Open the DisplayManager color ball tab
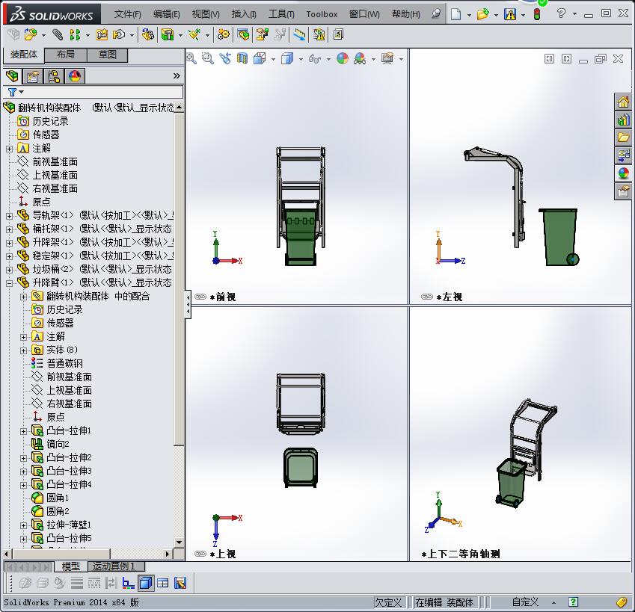 pyautogui.click(x=75, y=76)
